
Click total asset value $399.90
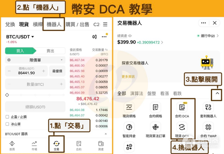[x=126, y=42]
